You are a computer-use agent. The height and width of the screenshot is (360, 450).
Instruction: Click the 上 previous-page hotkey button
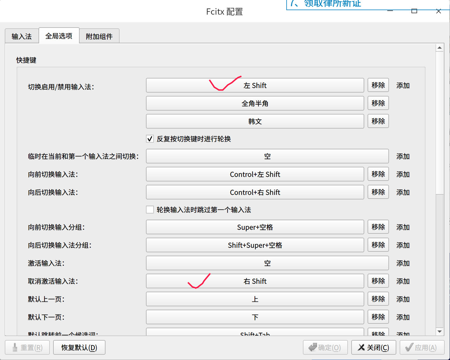click(255, 299)
